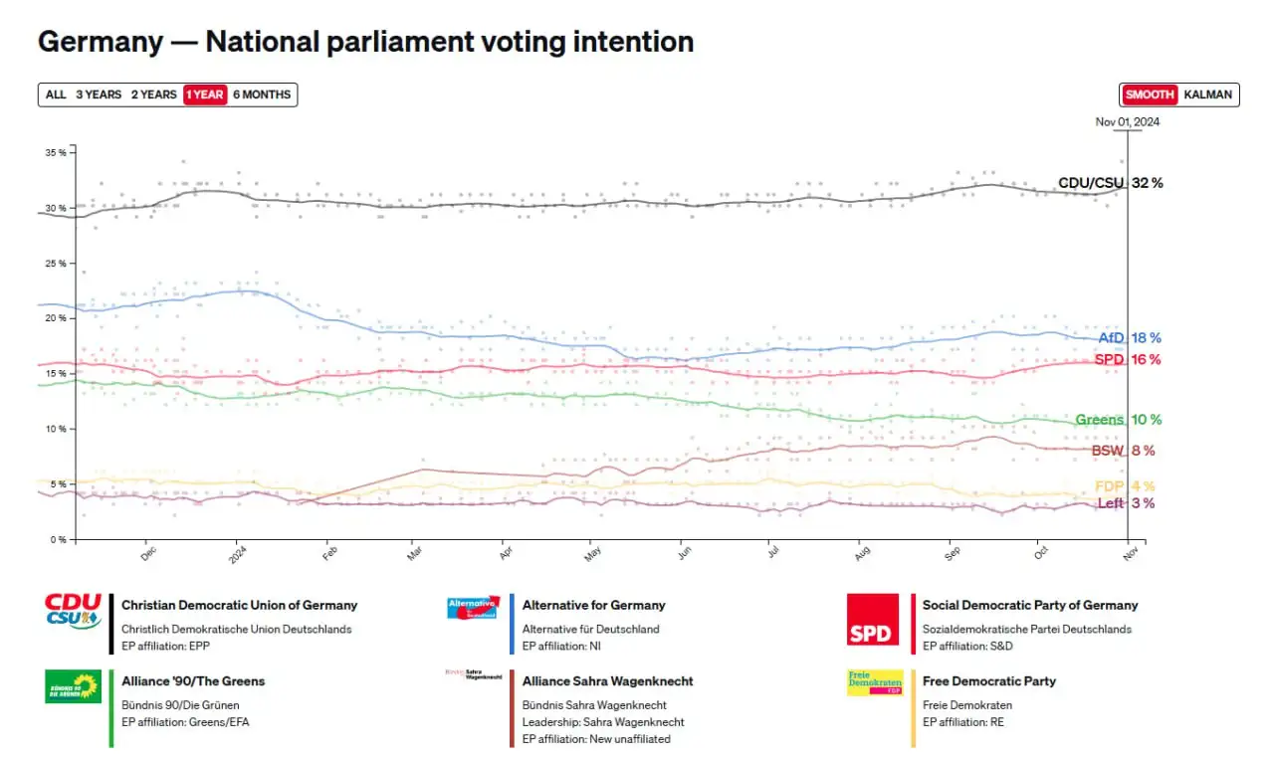Show all-time polling data
The image size is (1274, 757).
click(56, 95)
